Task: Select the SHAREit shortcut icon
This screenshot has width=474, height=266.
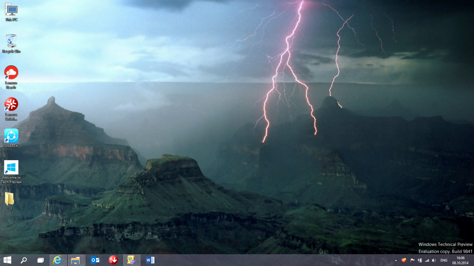Action: click(11, 138)
